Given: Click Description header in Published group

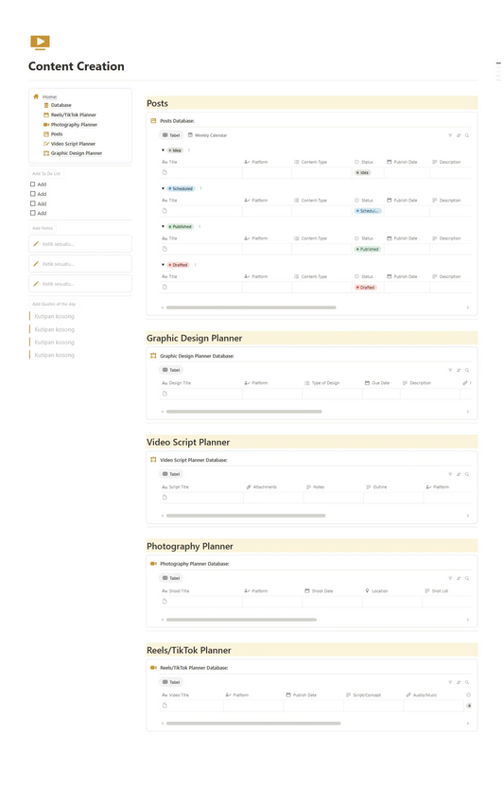Looking at the screenshot, I should pyautogui.click(x=446, y=238).
